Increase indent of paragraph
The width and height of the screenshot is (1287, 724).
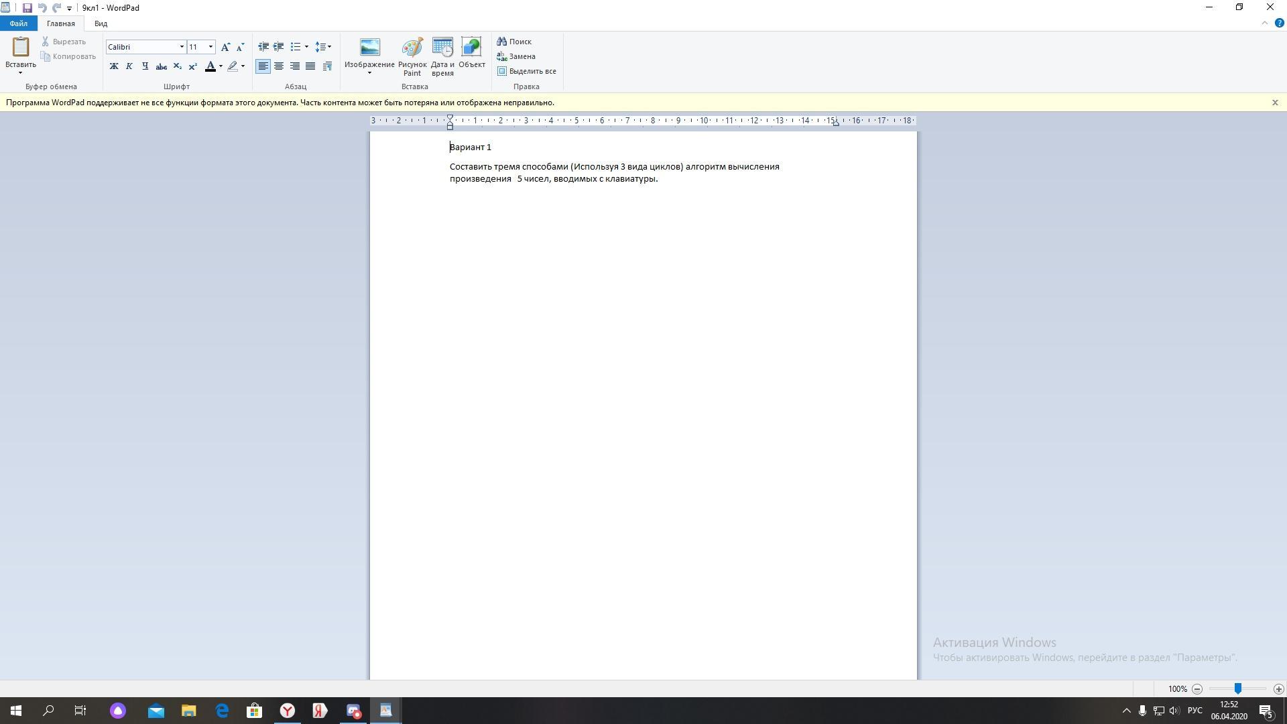[x=278, y=47]
